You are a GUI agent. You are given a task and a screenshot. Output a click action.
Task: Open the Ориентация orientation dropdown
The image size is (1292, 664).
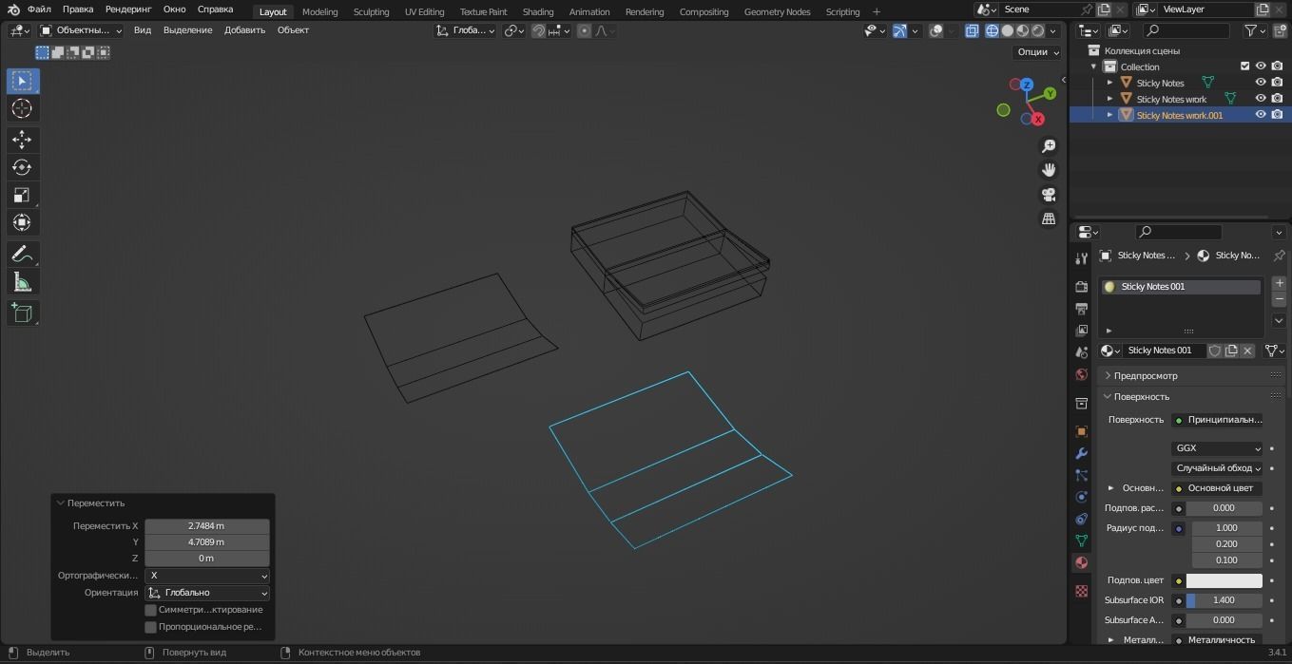point(207,592)
